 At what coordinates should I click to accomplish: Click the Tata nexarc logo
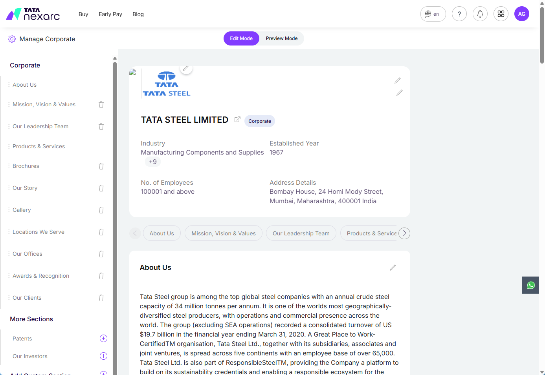(x=33, y=14)
